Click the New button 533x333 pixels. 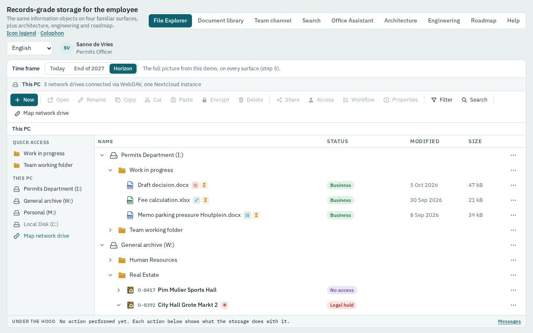tap(24, 100)
